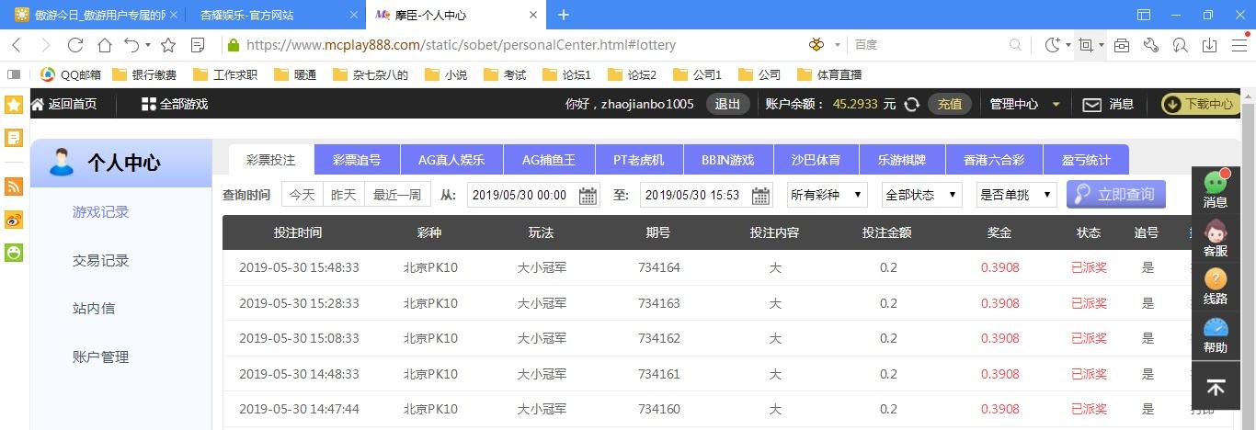Return to home via 返回首页

click(x=63, y=104)
